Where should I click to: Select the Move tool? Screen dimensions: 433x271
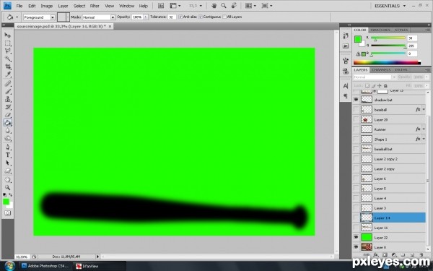(x=8, y=35)
